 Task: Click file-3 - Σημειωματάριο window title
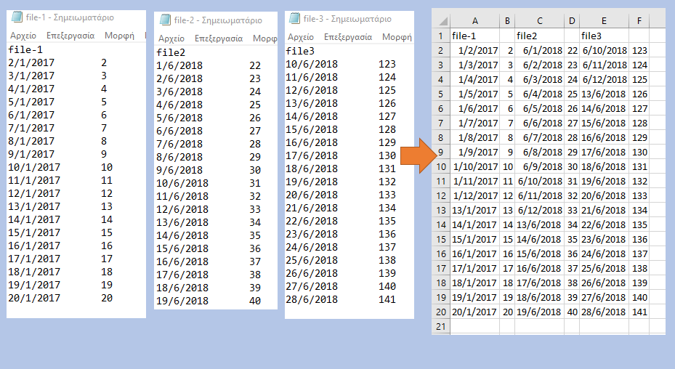[347, 18]
